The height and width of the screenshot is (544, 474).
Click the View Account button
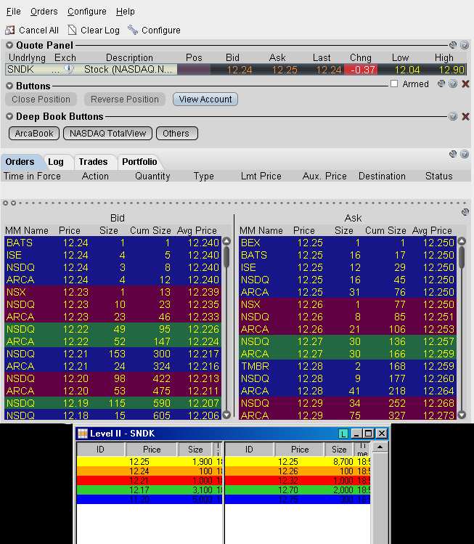205,100
